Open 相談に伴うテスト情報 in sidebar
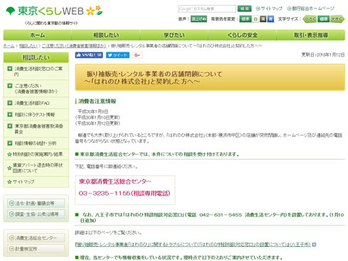Viewport: 348px width, 261px height. (36, 115)
